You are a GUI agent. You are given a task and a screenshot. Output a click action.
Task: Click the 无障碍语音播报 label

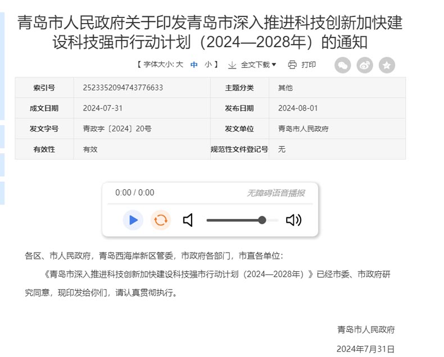pos(276,193)
